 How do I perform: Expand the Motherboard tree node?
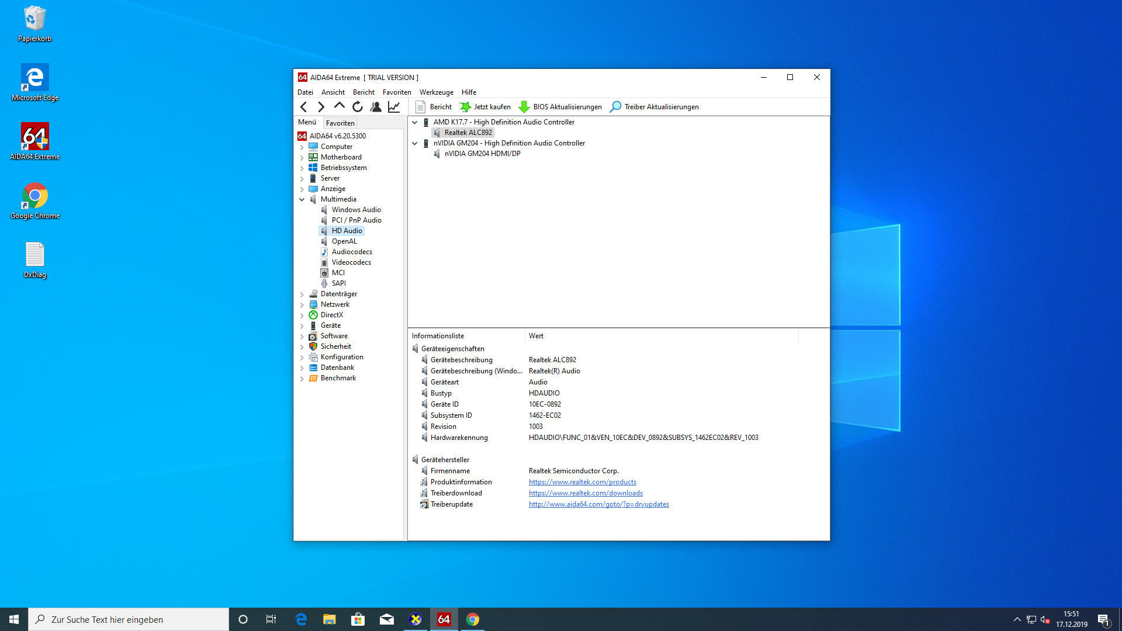(x=302, y=157)
